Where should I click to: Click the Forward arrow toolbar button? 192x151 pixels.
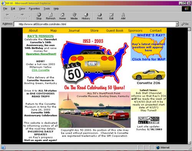pos(22,16)
